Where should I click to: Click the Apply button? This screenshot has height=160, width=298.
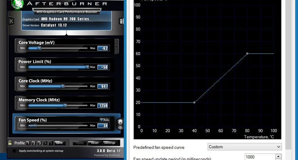[80, 143]
